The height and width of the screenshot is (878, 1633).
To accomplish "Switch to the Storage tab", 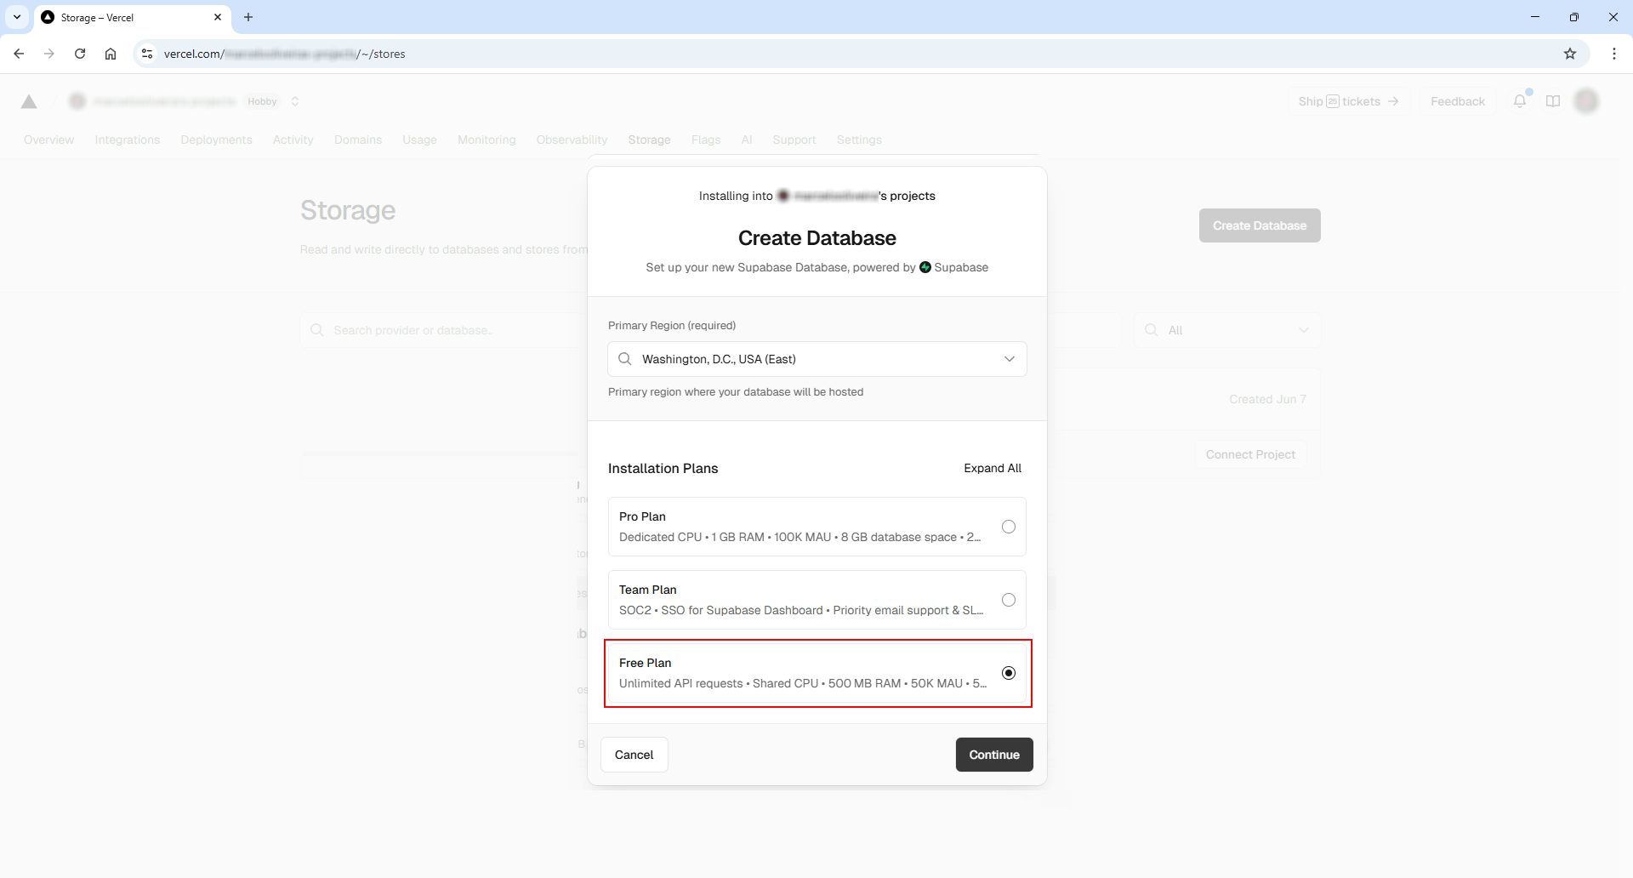I will tap(649, 140).
